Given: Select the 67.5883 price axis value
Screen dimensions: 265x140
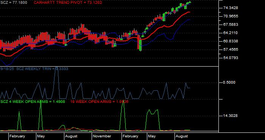Looking at the screenshot, I should pyautogui.click(x=231, y=25).
